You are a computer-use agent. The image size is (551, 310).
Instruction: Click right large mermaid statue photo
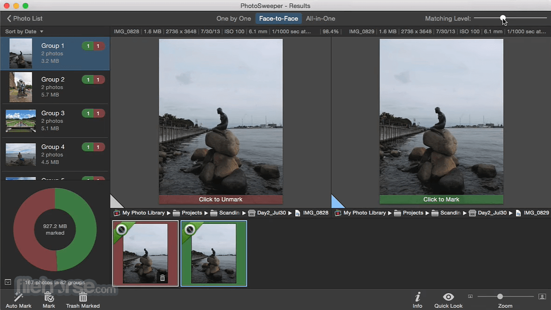(441, 117)
